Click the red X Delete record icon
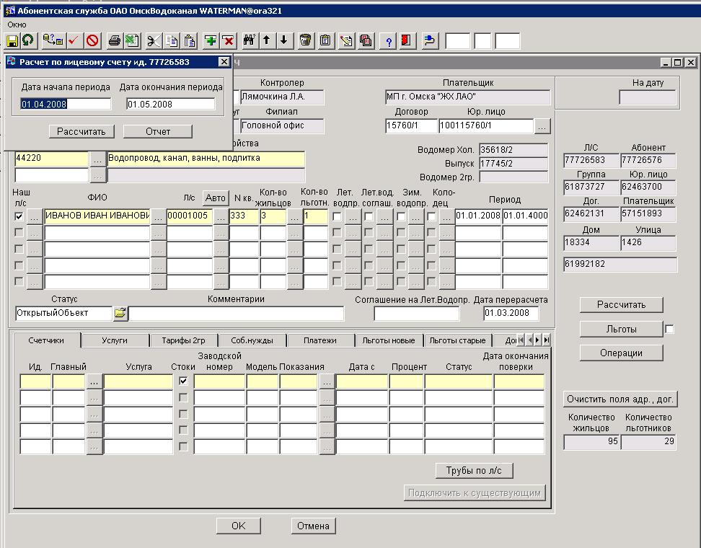The width and height of the screenshot is (701, 548). click(x=228, y=40)
